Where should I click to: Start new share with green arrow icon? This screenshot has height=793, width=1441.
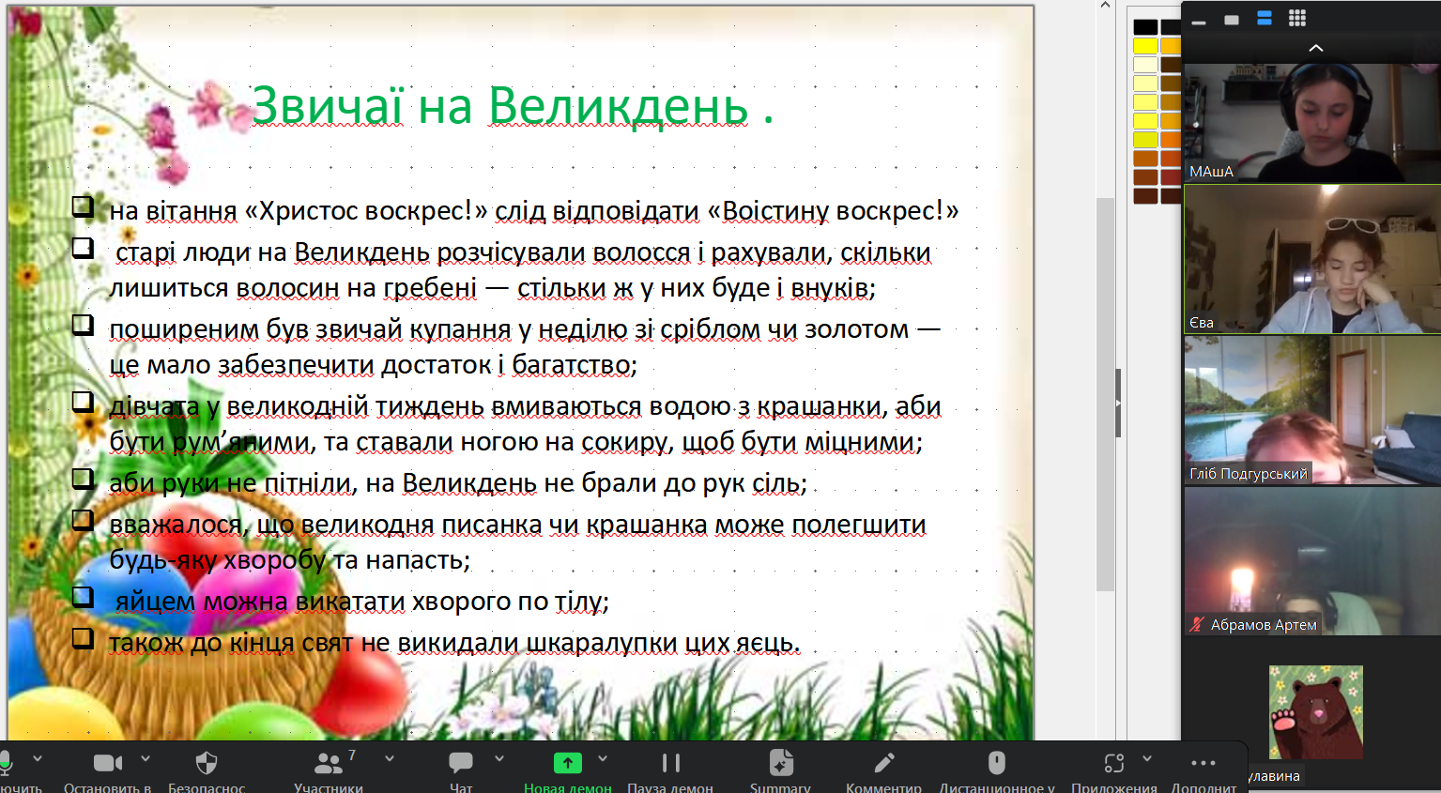(567, 763)
